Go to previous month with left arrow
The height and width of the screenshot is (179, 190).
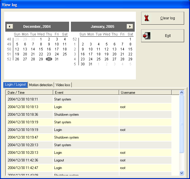(10, 27)
